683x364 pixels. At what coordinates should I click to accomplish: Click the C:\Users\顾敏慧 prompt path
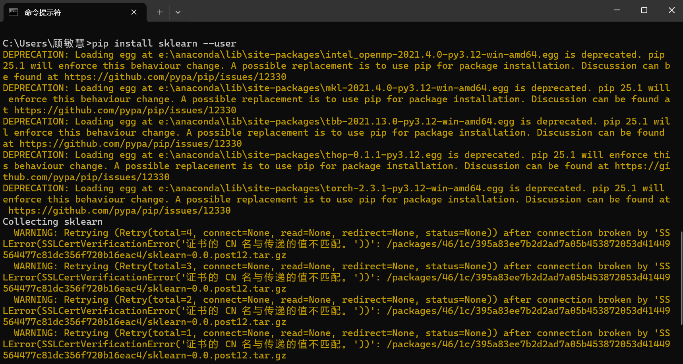42,43
